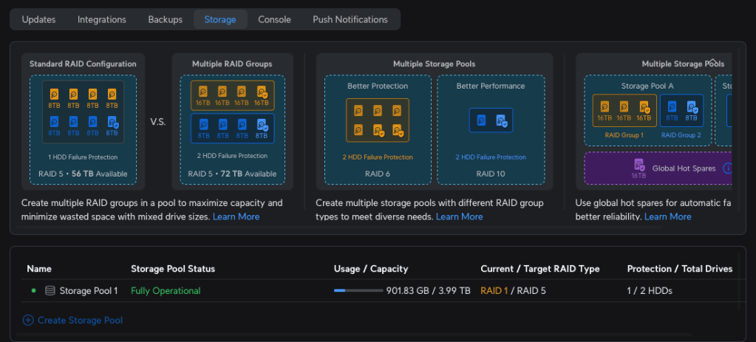Click the plus icon beside Create Storage Pool
This screenshot has width=756, height=342.
28,320
